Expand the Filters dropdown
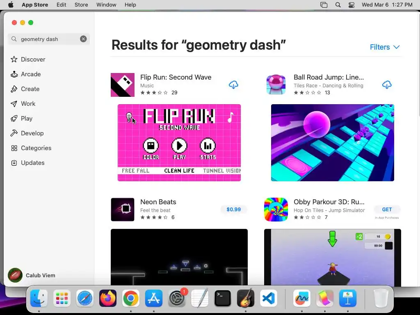Image resolution: width=420 pixels, height=315 pixels. click(x=385, y=47)
